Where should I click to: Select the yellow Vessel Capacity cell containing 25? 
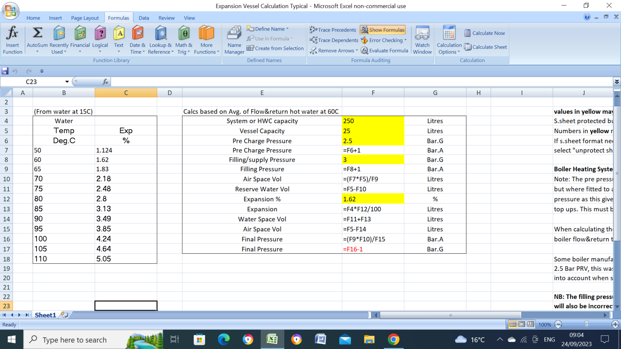[373, 131]
